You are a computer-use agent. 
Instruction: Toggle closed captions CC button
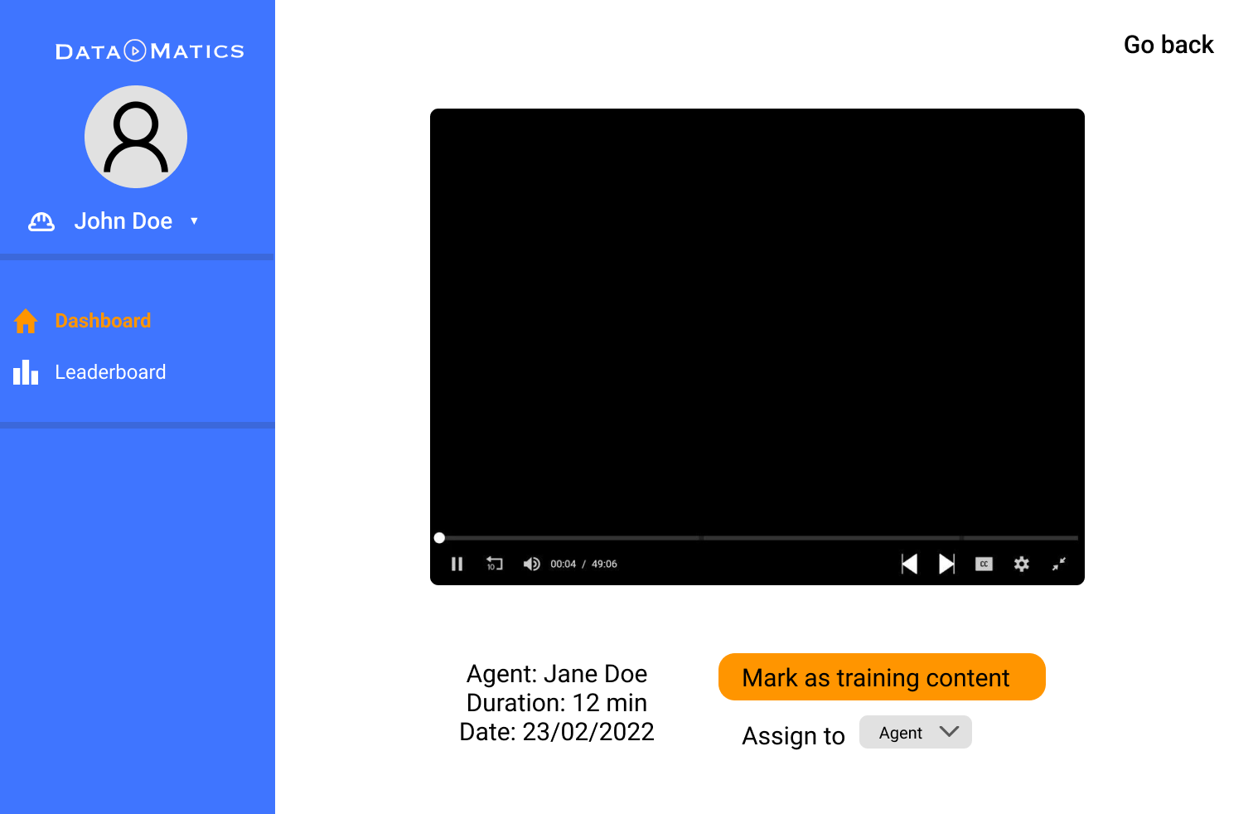pyautogui.click(x=984, y=564)
